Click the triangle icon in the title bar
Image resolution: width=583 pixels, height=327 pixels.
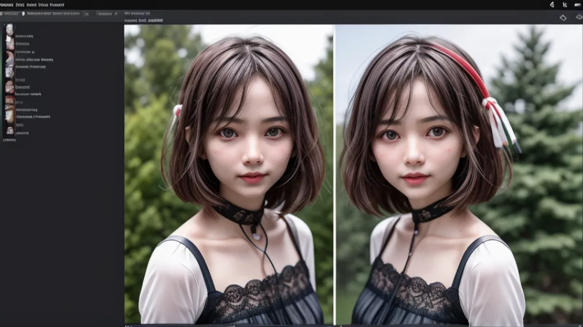552,5
